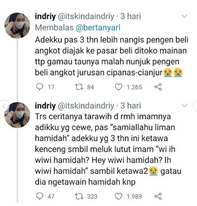Image resolution: width=197 pixels, height=206 pixels.
Task: Open @itskindaindriy handle in second tweet
Action: click(86, 106)
